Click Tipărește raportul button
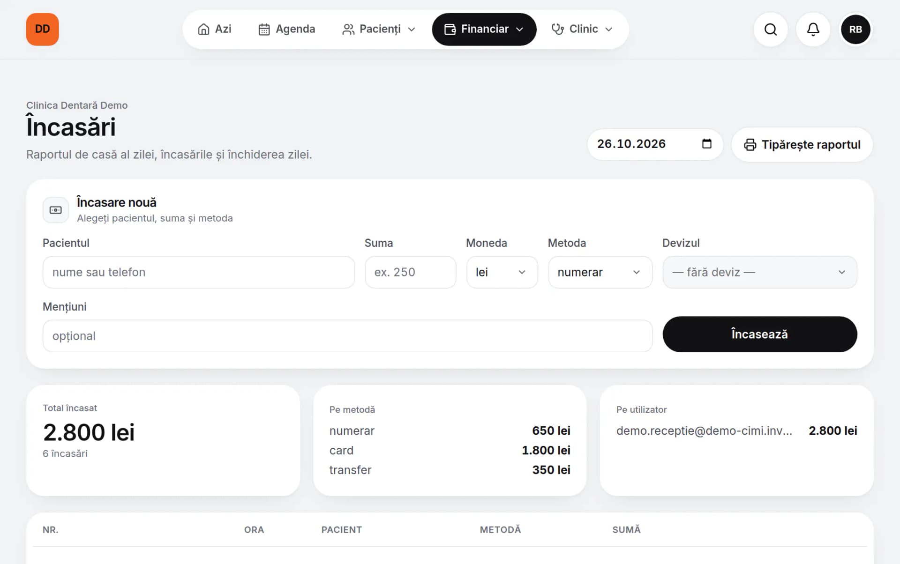Screen dimensions: 900x564 point(802,145)
